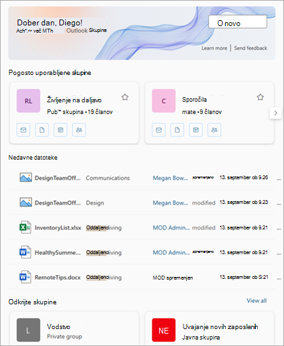
Task: Click Megan Bow... in Design row
Action: [170, 203]
